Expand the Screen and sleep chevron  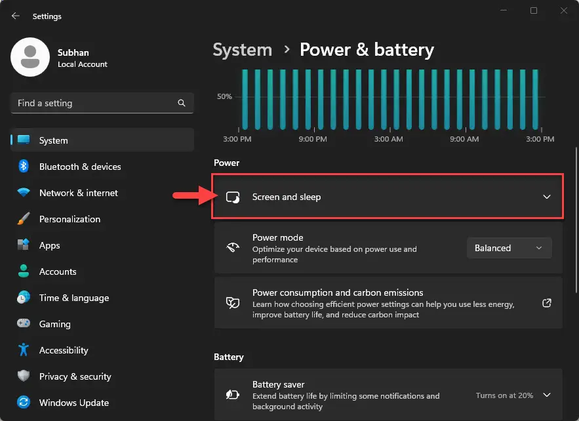coord(547,197)
